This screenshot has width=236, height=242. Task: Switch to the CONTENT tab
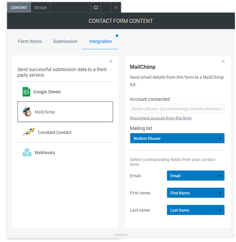point(19,7)
